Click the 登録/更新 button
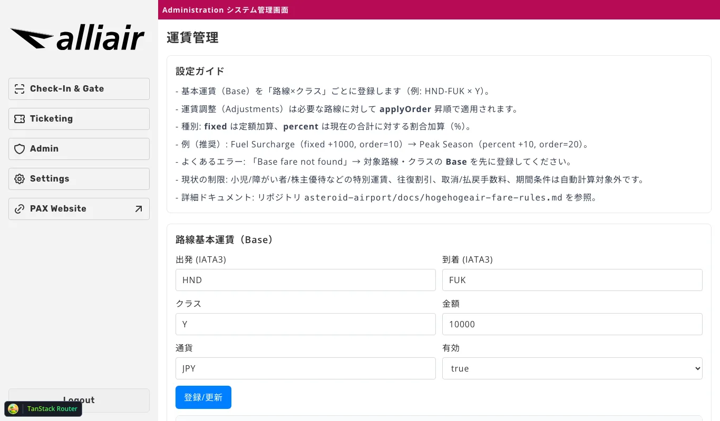Viewport: 720px width, 421px height. coord(203,397)
